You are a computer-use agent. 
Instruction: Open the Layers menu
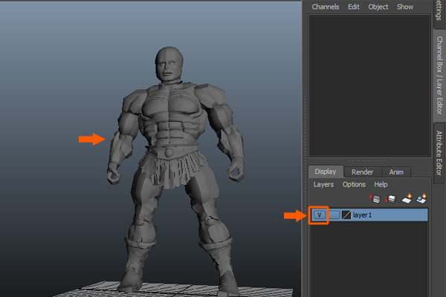tap(323, 184)
